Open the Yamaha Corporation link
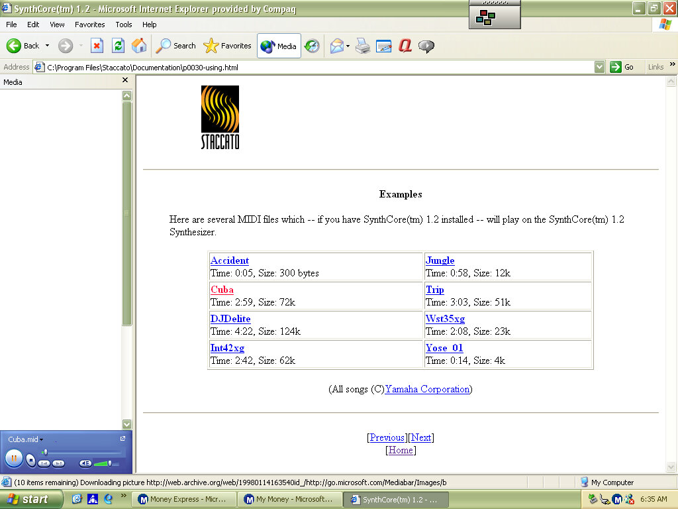678x509 pixels. 427,389
